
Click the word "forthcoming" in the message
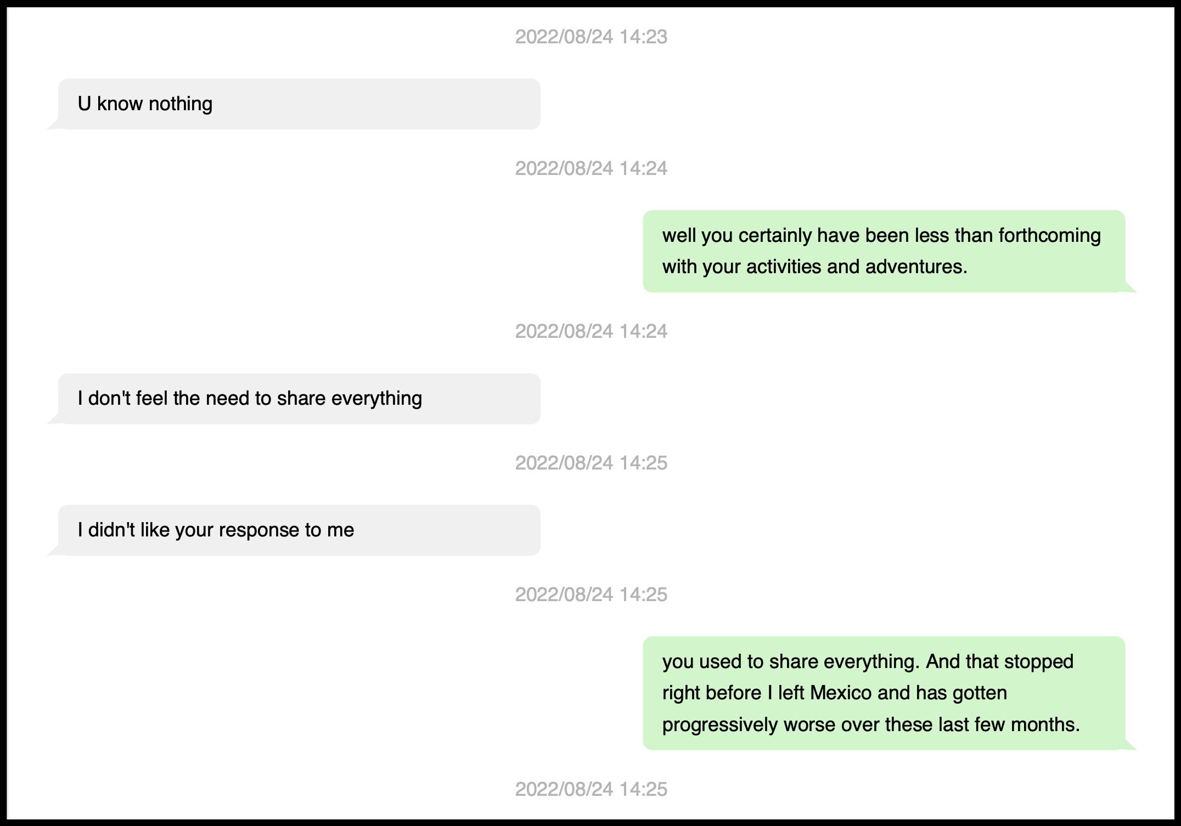[1049, 235]
